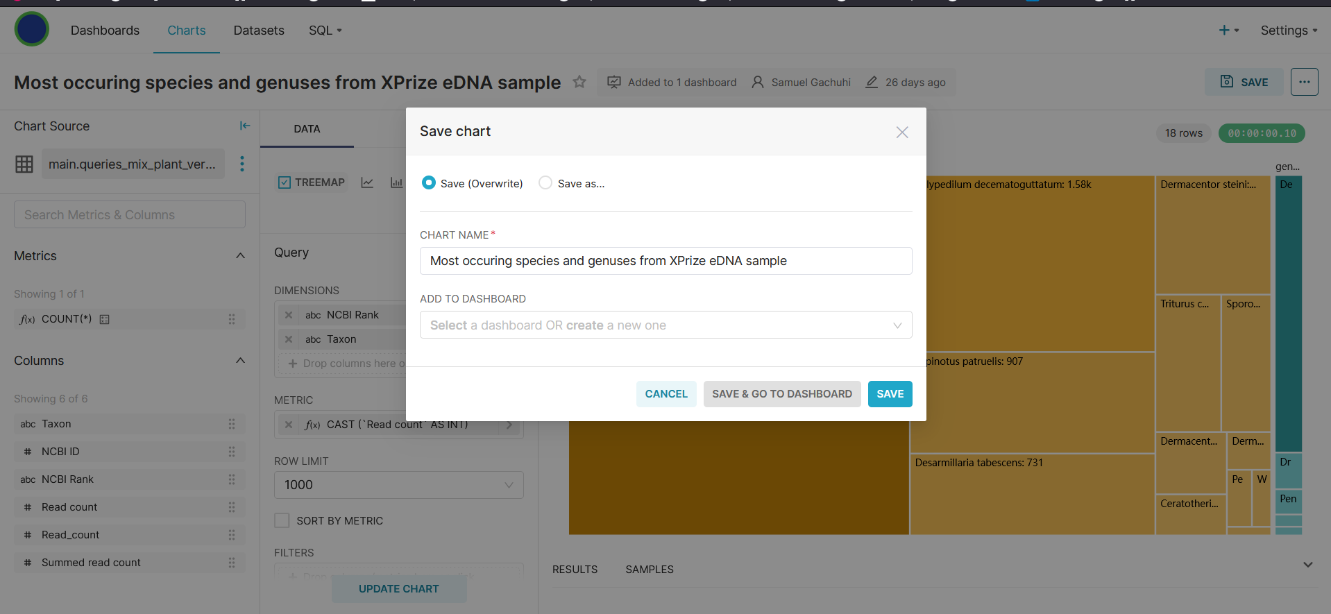
Task: Go to the Dashboards menu
Action: (105, 31)
